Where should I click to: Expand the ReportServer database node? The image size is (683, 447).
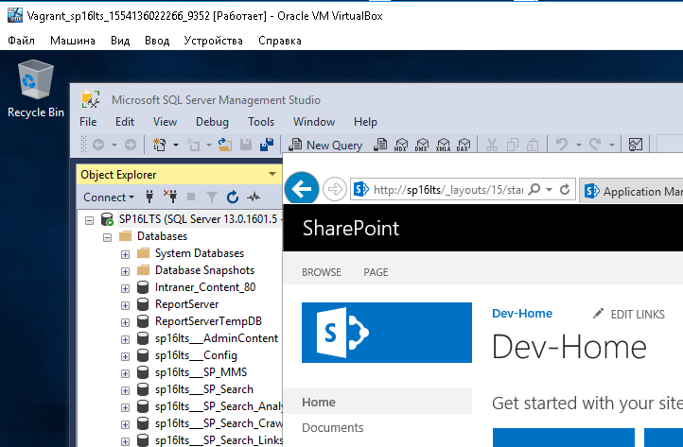point(125,304)
